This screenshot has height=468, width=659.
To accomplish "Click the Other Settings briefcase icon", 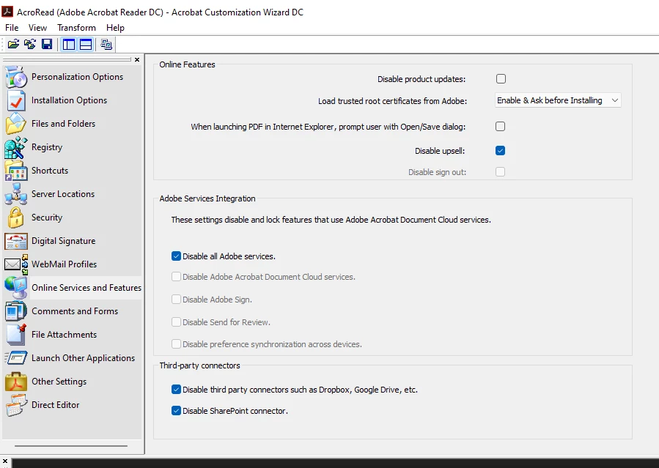I will coord(16,382).
